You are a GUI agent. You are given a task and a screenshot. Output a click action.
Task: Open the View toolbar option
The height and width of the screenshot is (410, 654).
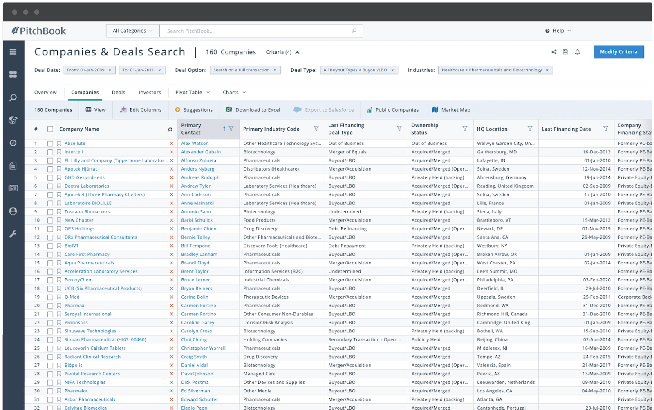point(96,110)
